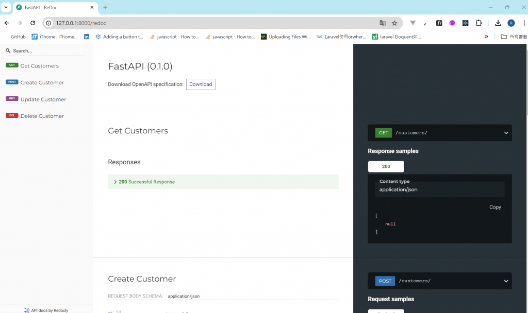The height and width of the screenshot is (313, 528).
Task: Click the purple circle extension icon
Action: tap(452, 23)
